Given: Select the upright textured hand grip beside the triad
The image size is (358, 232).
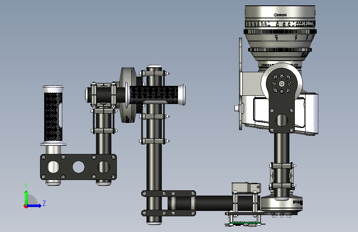Looking at the screenshot, I should pos(53,116).
